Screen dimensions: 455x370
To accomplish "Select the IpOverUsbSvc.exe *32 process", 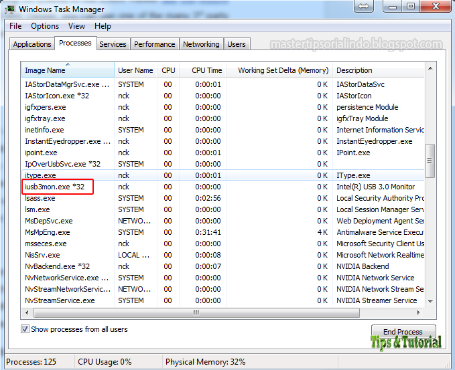I will [x=222, y=164].
